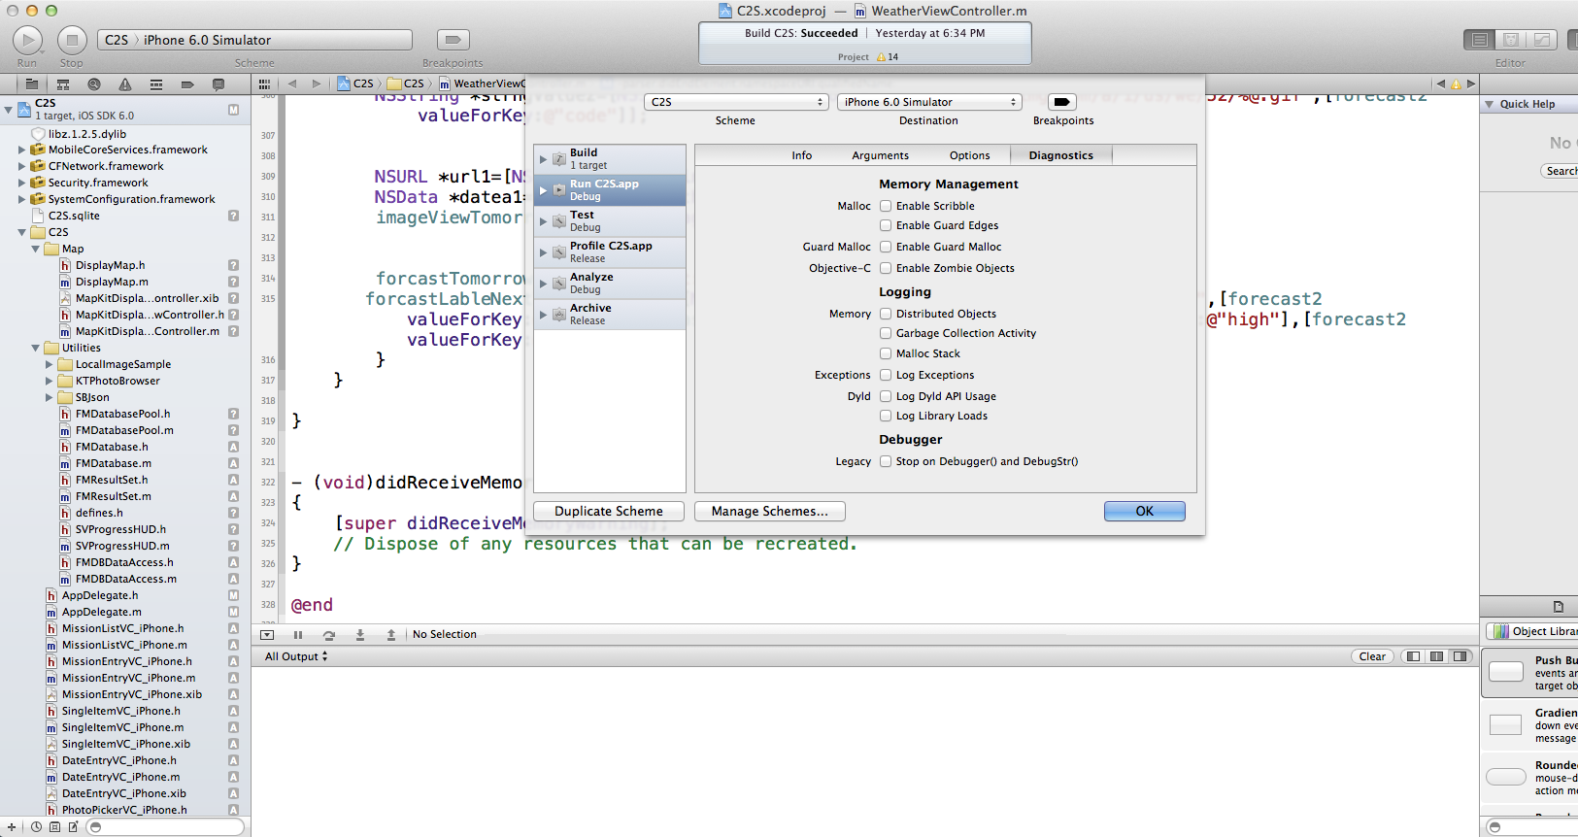Go back in editor history
Screen dimensions: 1578x837
click(292, 84)
